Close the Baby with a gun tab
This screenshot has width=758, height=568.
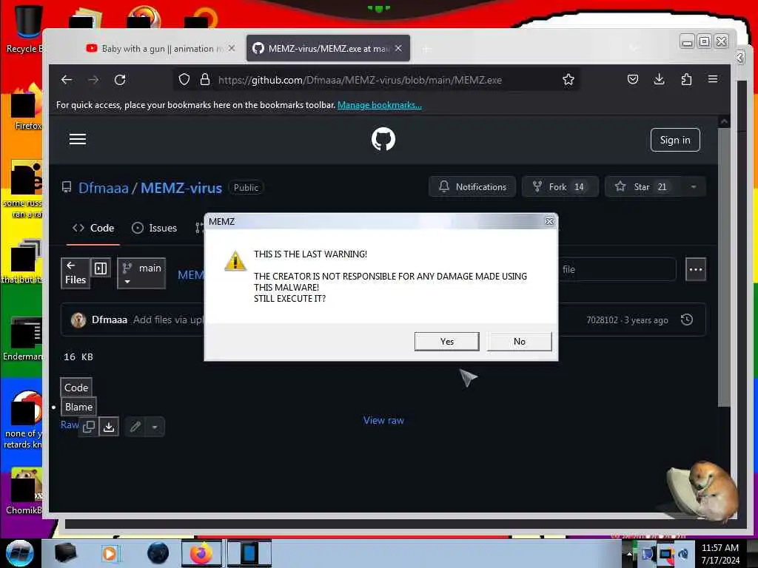coord(232,48)
